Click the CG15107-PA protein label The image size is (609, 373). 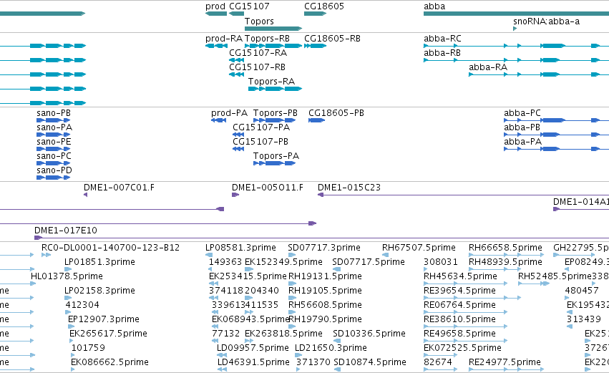pyautogui.click(x=261, y=128)
